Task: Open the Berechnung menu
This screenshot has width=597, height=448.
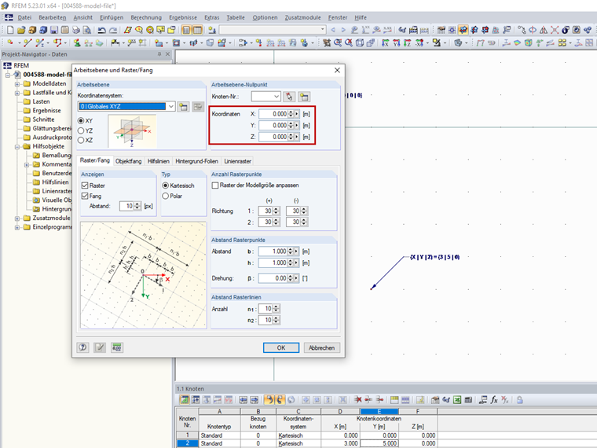Action: coord(146,17)
